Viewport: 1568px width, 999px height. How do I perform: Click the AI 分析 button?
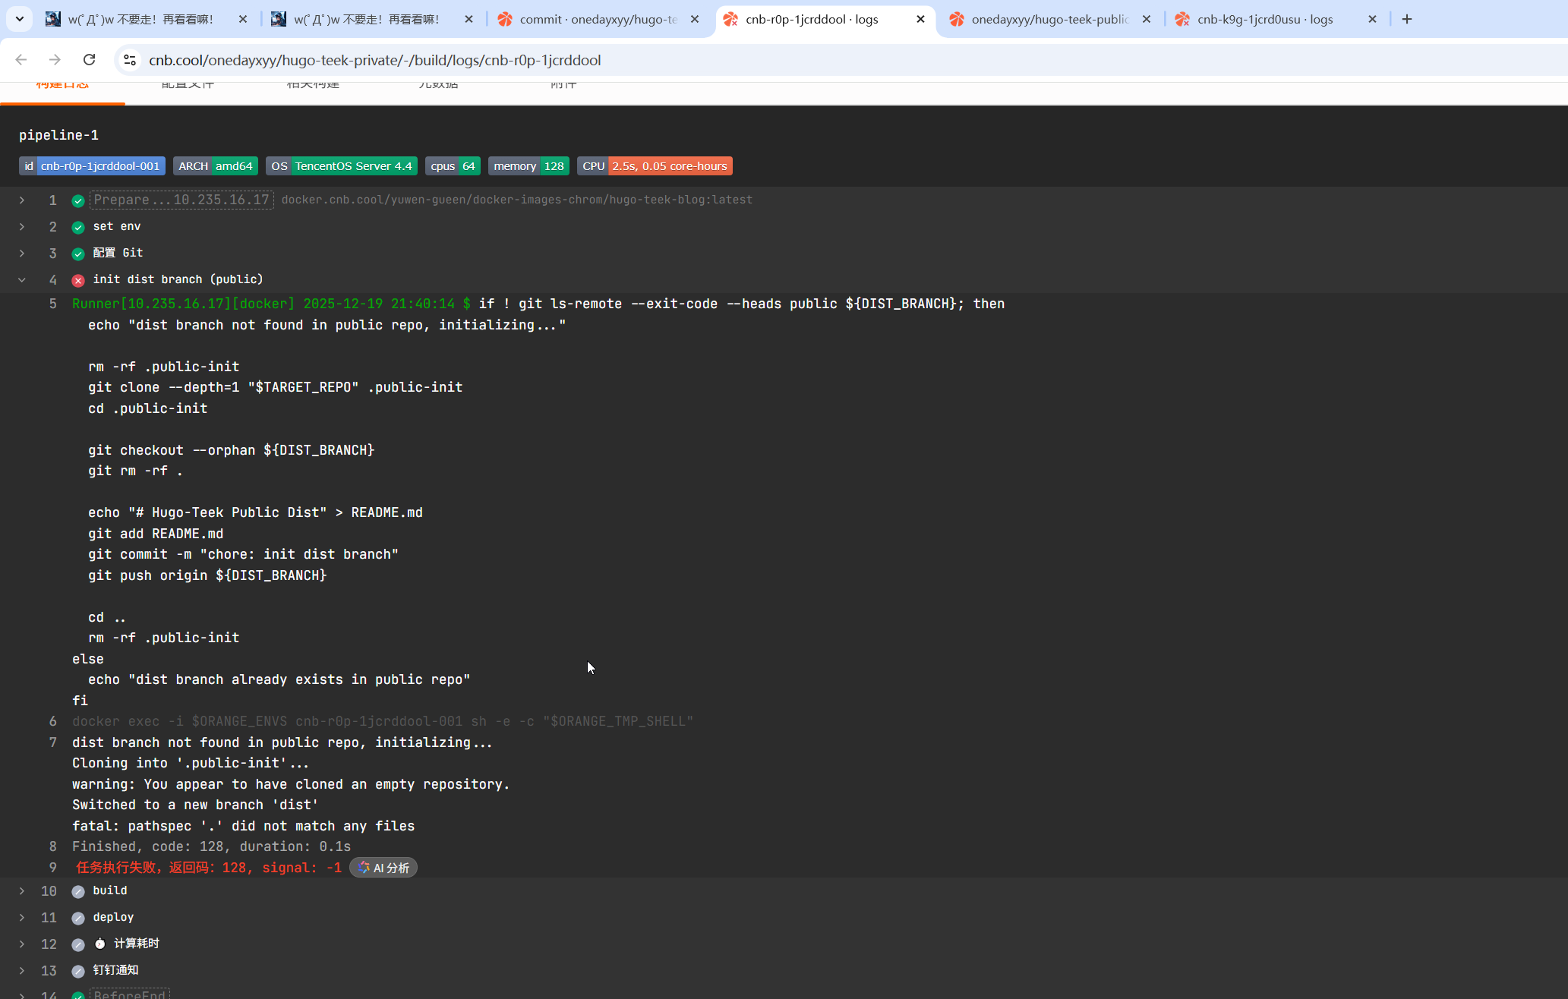click(x=383, y=868)
